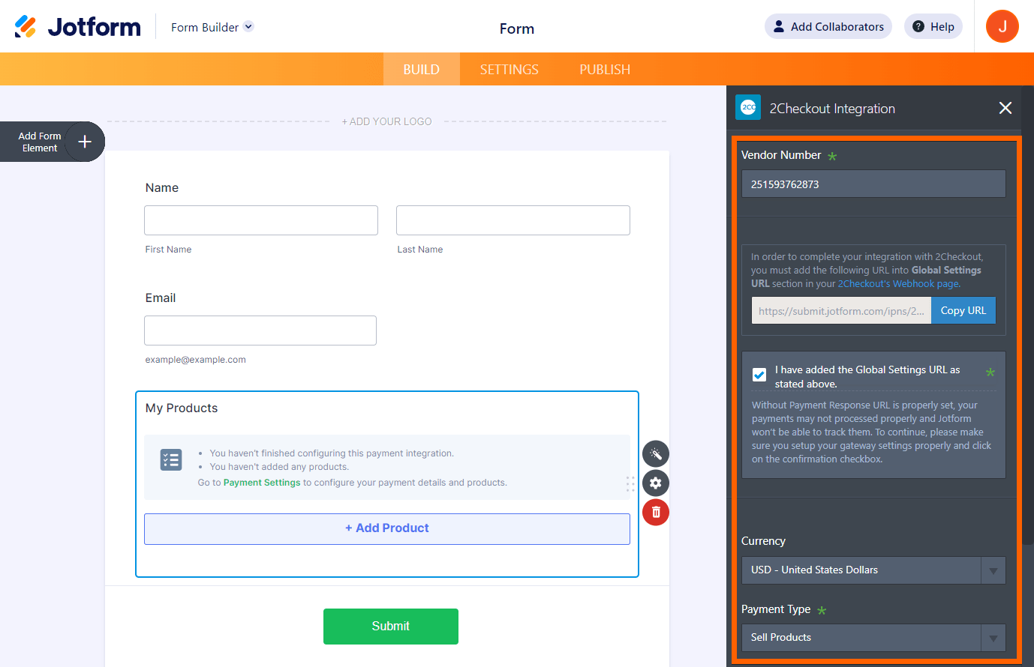The height and width of the screenshot is (667, 1034).
Task: Click the Add Form Element plus icon
Action: [x=85, y=142]
